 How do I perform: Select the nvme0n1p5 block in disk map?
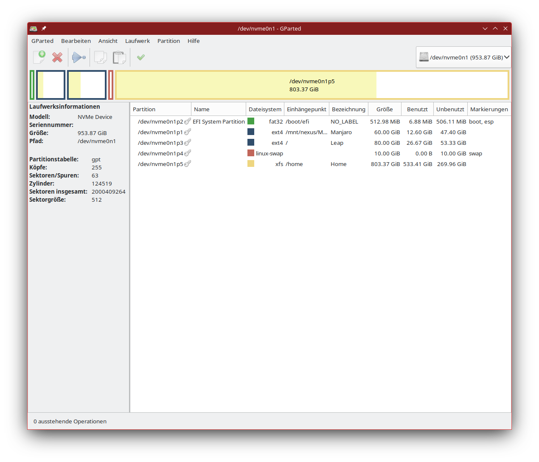coord(312,85)
